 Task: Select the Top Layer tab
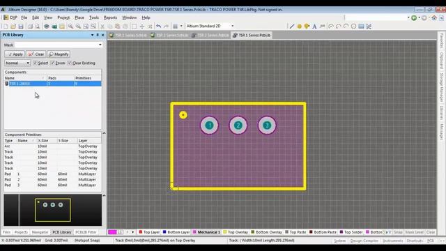click(149, 232)
